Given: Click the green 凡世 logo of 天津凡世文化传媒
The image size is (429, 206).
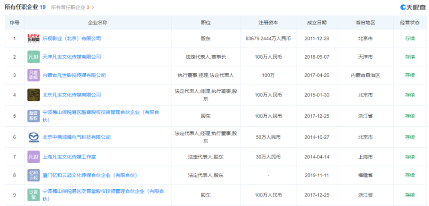Looking at the screenshot, I should [x=33, y=57].
